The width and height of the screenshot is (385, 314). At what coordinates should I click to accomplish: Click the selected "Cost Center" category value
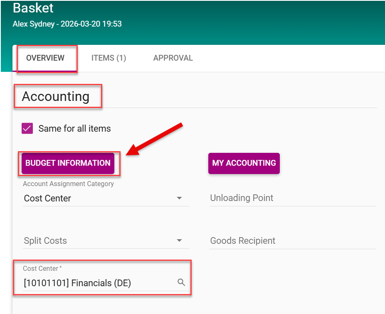click(47, 199)
